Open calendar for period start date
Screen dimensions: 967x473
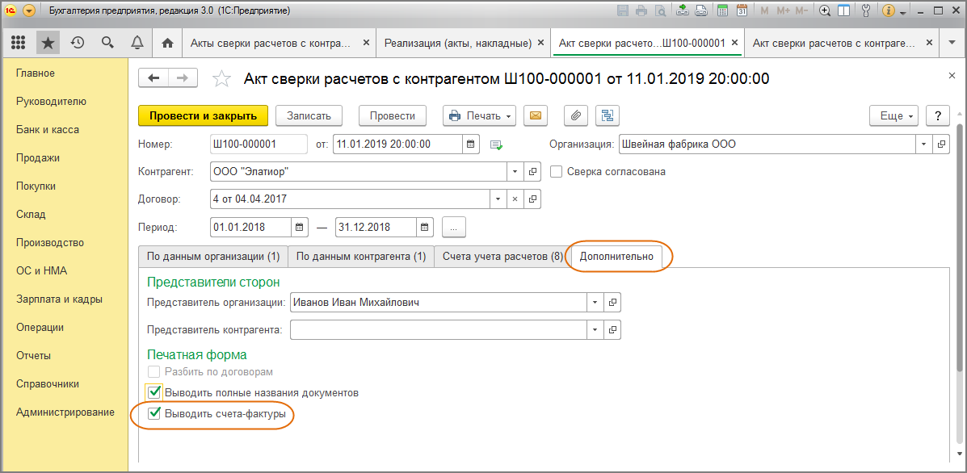[x=299, y=228]
